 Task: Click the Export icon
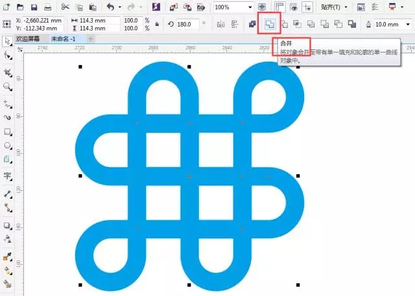tap(187, 7)
